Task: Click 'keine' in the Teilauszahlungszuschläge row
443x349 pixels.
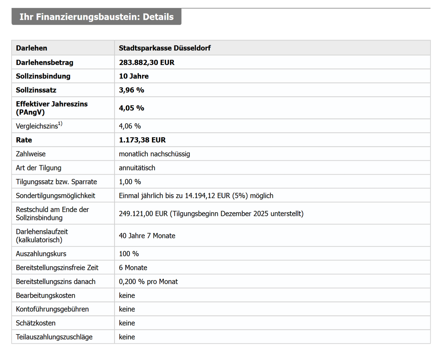Action: [x=127, y=337]
